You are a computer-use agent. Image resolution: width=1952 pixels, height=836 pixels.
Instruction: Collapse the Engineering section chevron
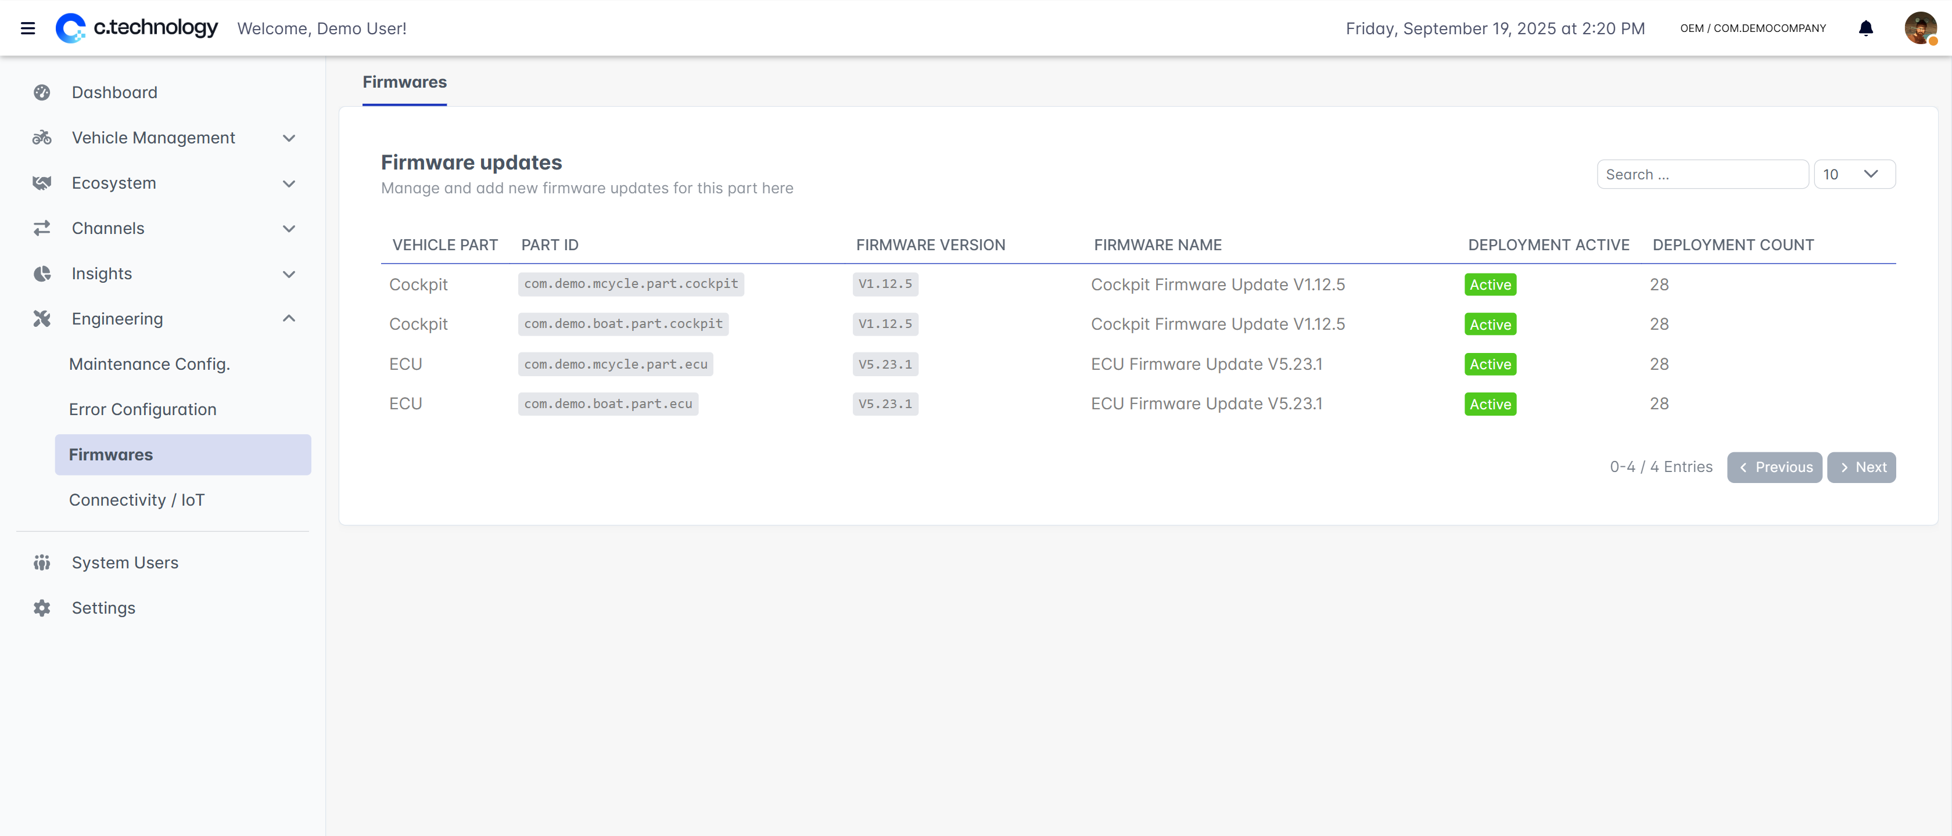coord(289,319)
